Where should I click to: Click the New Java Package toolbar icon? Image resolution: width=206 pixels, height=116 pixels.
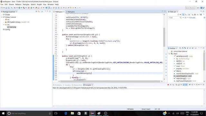click(x=29, y=8)
